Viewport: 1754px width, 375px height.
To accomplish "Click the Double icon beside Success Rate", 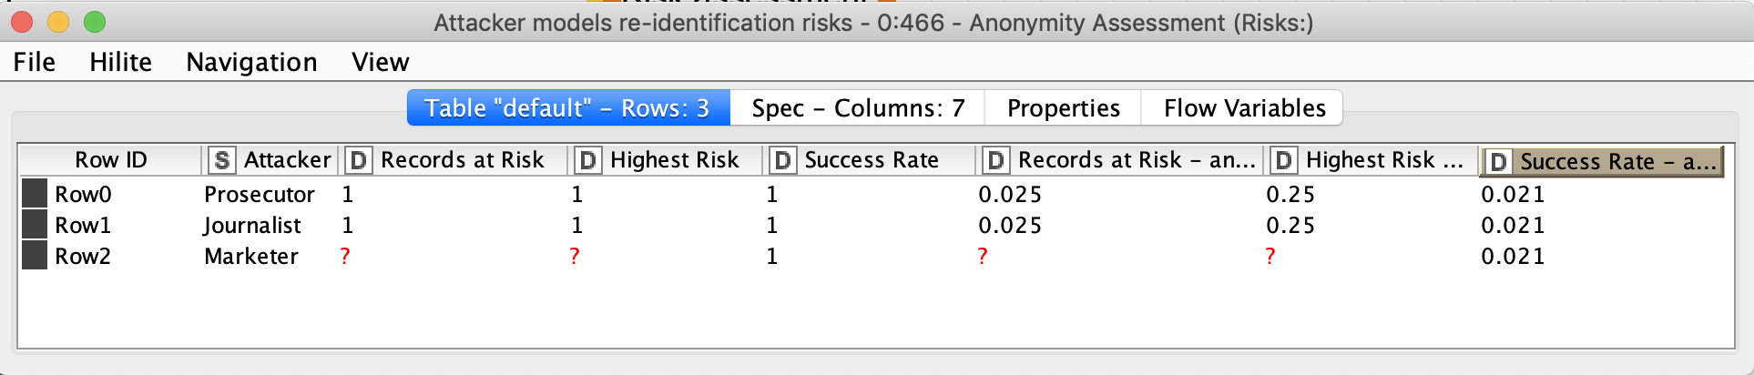I will coord(782,160).
